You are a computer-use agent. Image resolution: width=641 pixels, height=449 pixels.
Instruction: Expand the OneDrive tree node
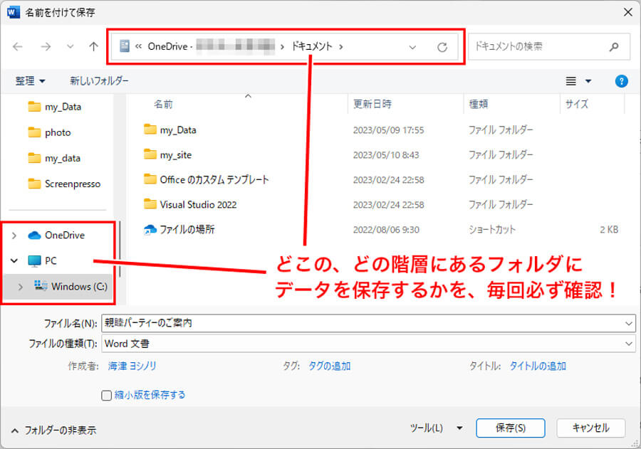[x=14, y=236]
